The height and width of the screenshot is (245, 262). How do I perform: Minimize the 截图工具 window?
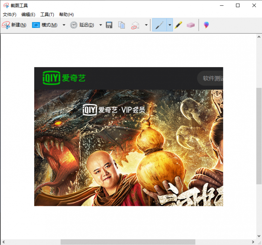click(222, 5)
